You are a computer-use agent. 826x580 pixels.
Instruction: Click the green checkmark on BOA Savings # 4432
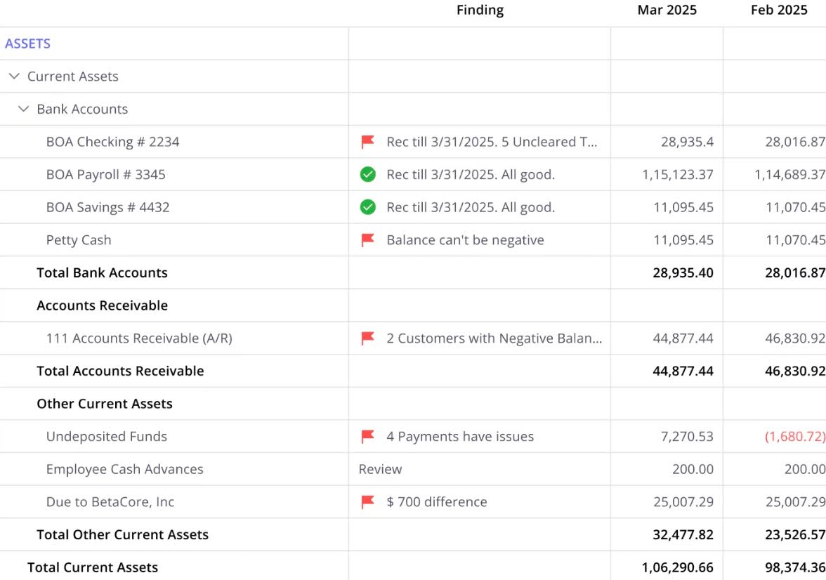point(367,207)
